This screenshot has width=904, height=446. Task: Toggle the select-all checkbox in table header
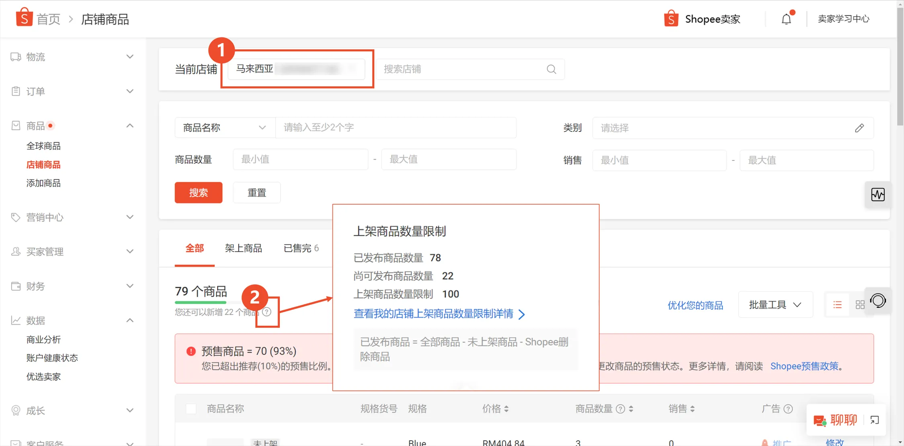coord(191,408)
